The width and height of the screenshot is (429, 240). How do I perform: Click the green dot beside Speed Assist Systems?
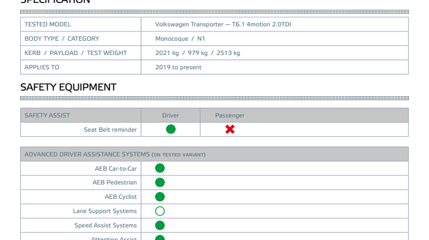[x=160, y=225]
